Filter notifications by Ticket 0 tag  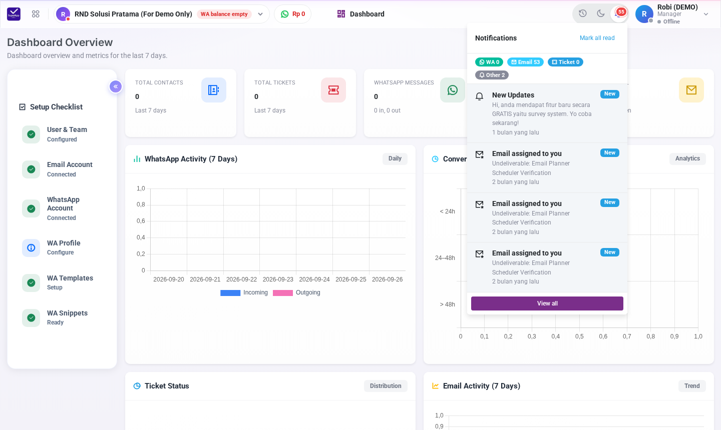[565, 62]
